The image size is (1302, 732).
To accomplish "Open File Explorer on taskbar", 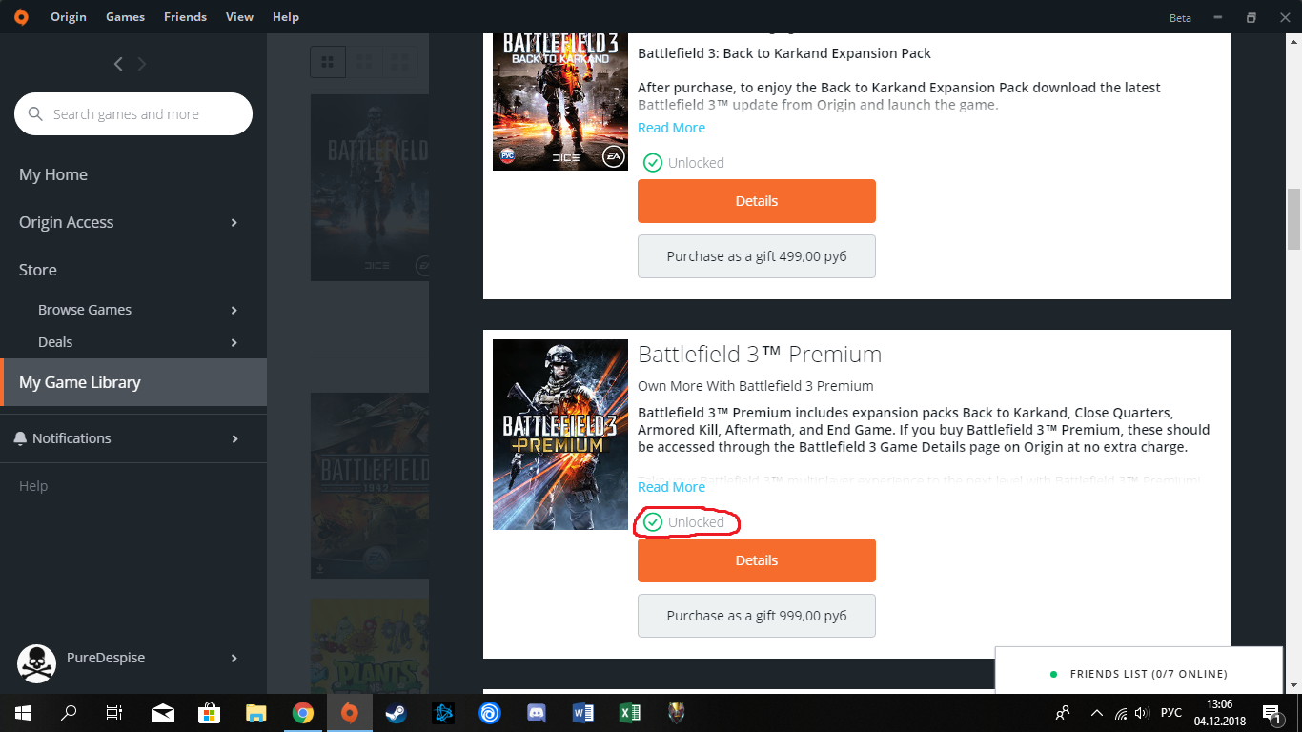I will coord(255,713).
